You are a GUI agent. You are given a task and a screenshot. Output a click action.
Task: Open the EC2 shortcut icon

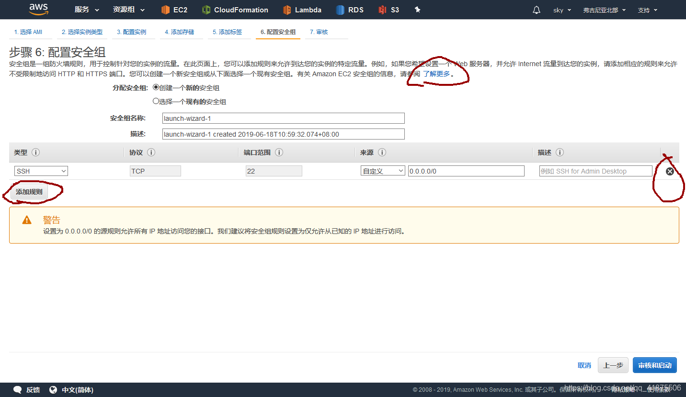point(165,10)
